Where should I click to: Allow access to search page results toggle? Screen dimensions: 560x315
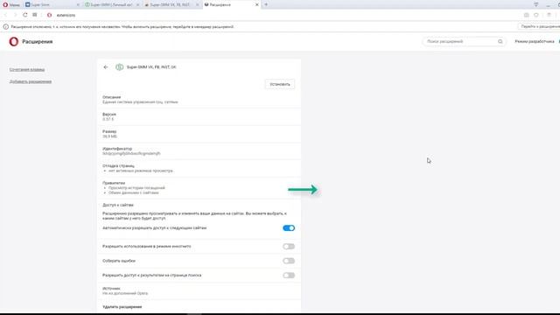(289, 276)
